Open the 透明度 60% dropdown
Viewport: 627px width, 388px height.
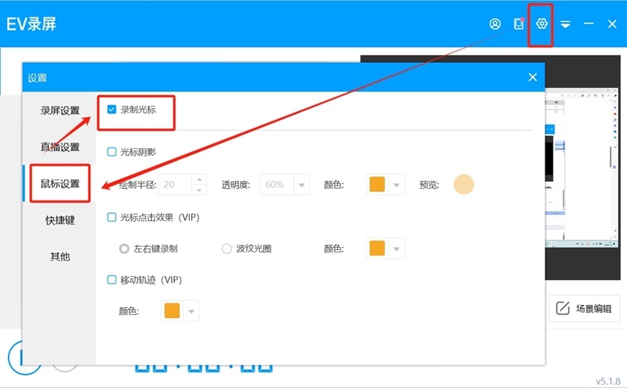pyautogui.click(x=285, y=184)
